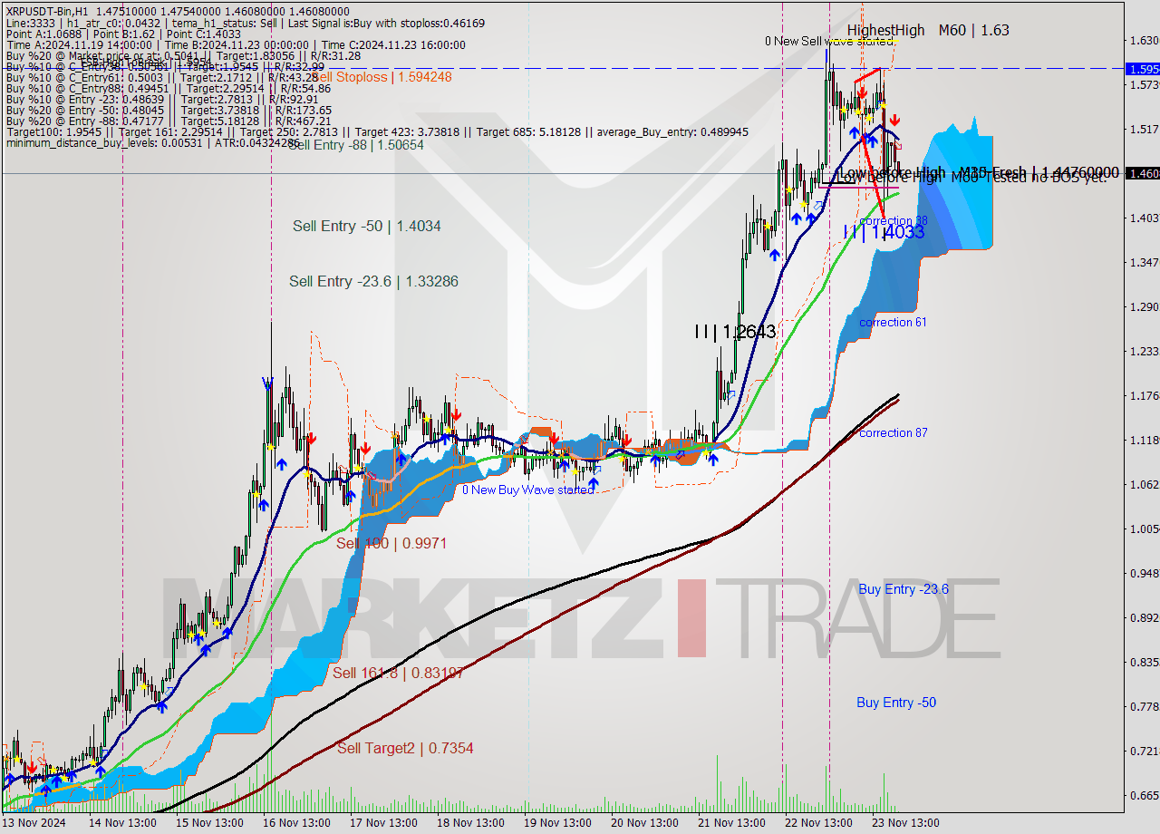Click the 'I I | 1.4033' label
The height and width of the screenshot is (834, 1160).
point(884,232)
